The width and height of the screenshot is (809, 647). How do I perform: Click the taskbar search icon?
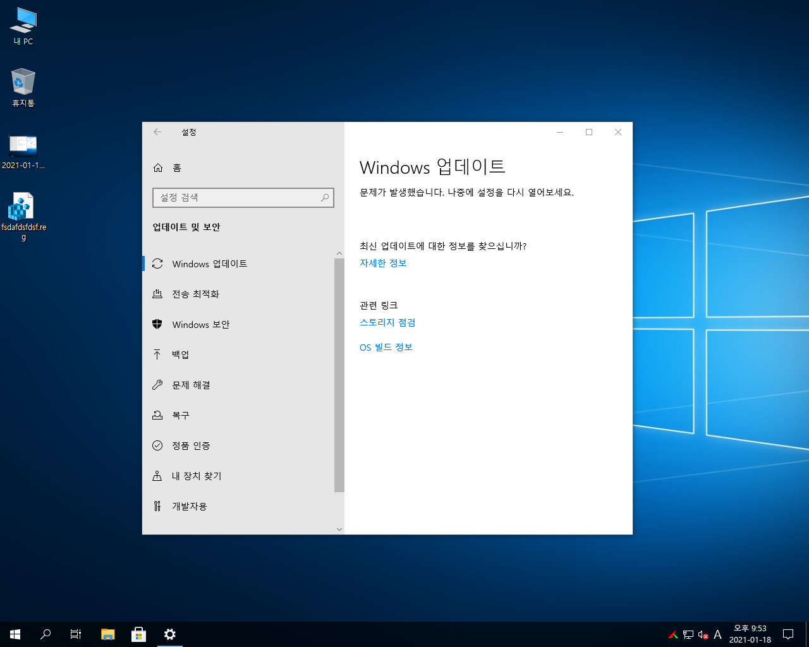click(x=46, y=634)
